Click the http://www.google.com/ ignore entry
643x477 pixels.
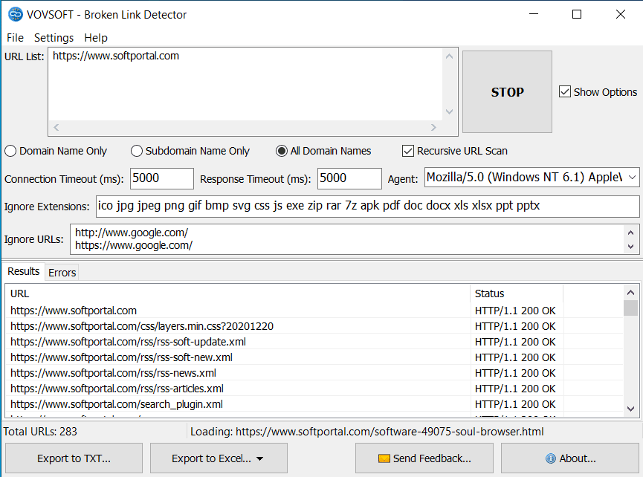tap(132, 233)
